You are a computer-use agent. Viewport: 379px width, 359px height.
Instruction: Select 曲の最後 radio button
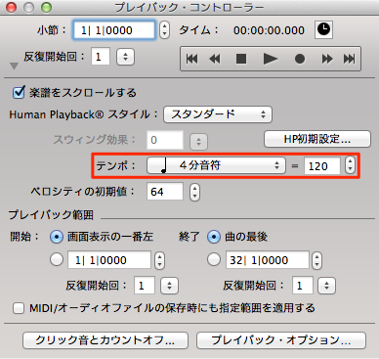coord(214,237)
